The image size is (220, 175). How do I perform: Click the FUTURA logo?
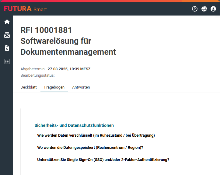(x=18, y=9)
